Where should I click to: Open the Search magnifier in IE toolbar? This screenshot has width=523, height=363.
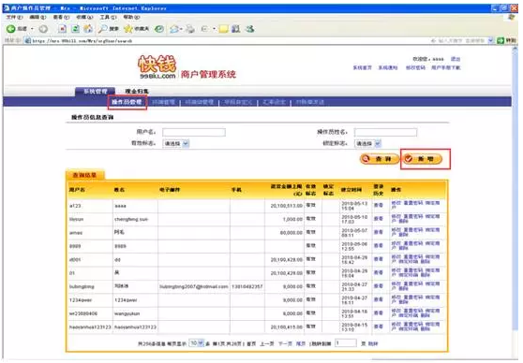pyautogui.click(x=102, y=29)
